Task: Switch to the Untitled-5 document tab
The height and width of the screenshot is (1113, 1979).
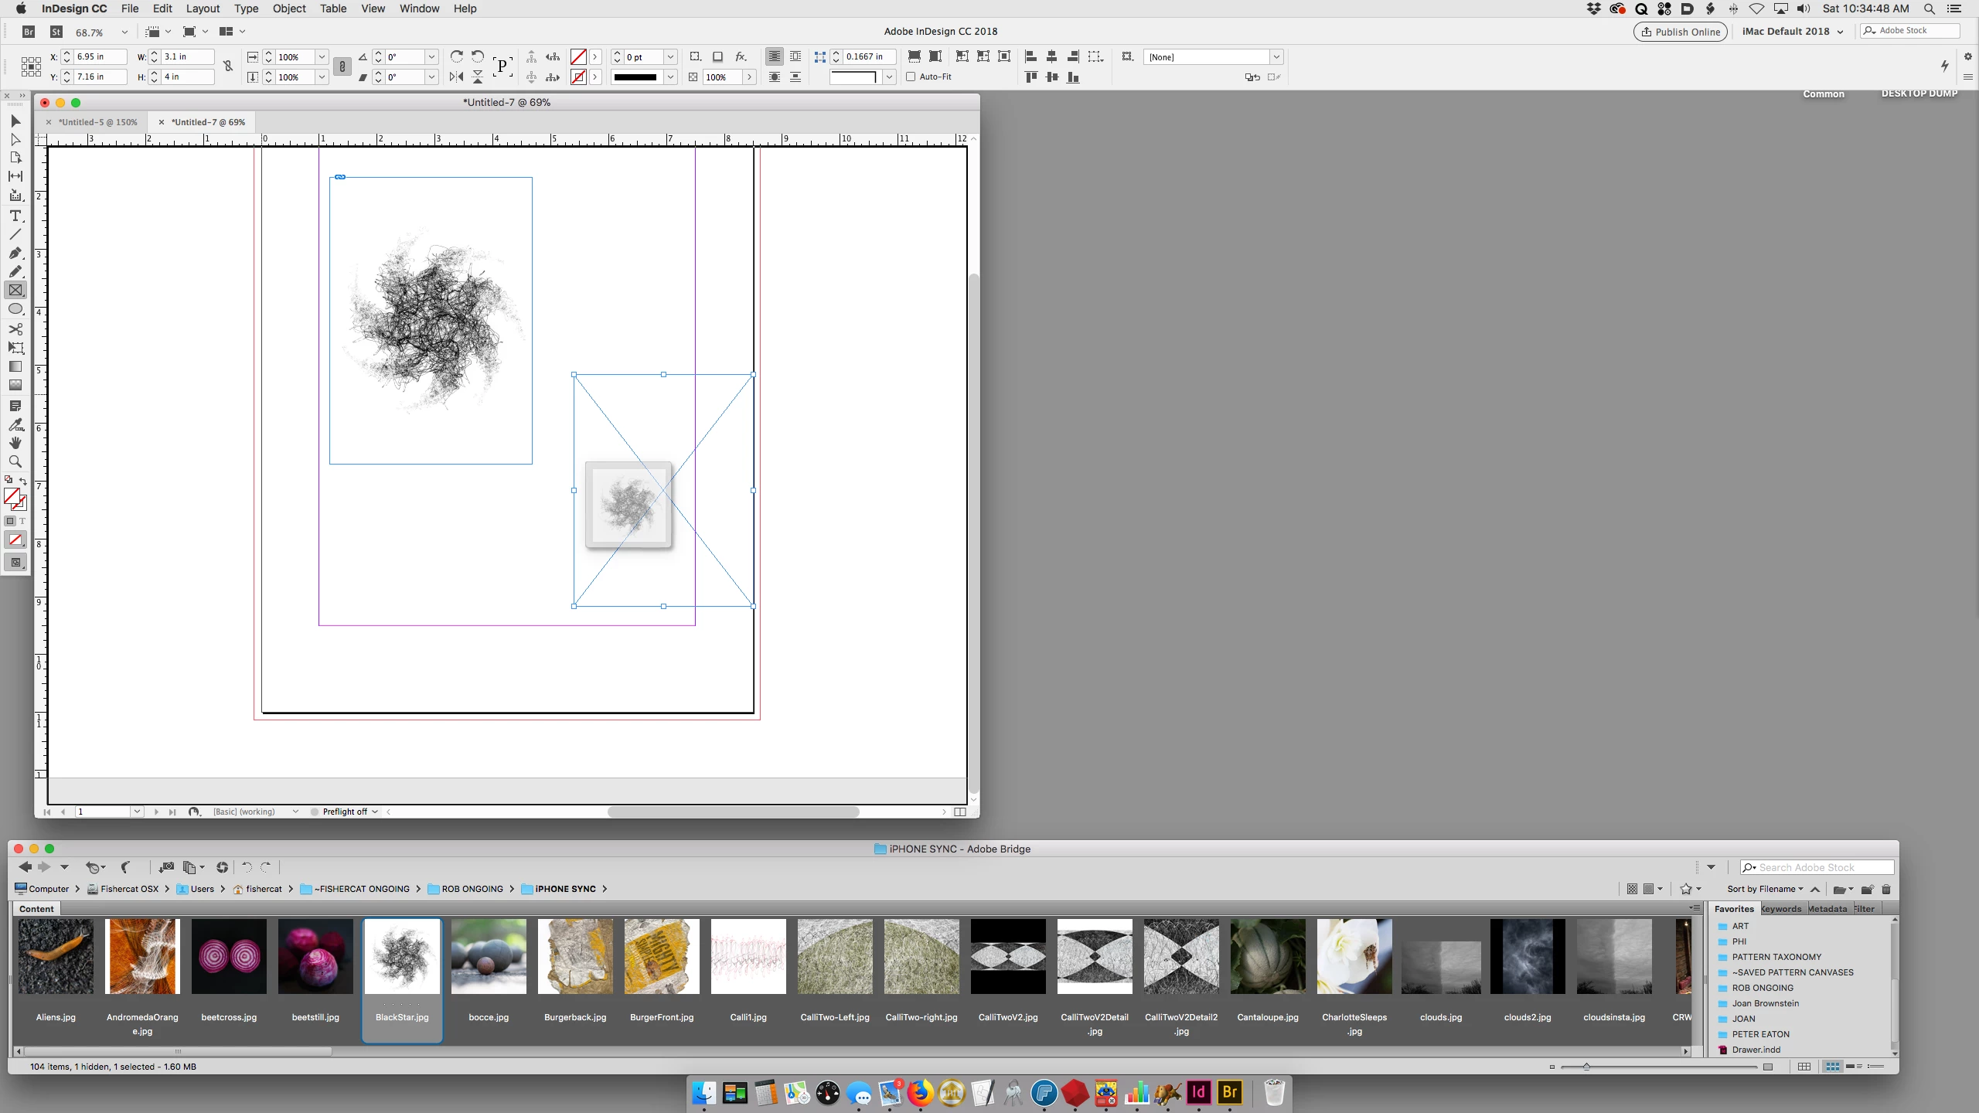Action: click(x=97, y=122)
